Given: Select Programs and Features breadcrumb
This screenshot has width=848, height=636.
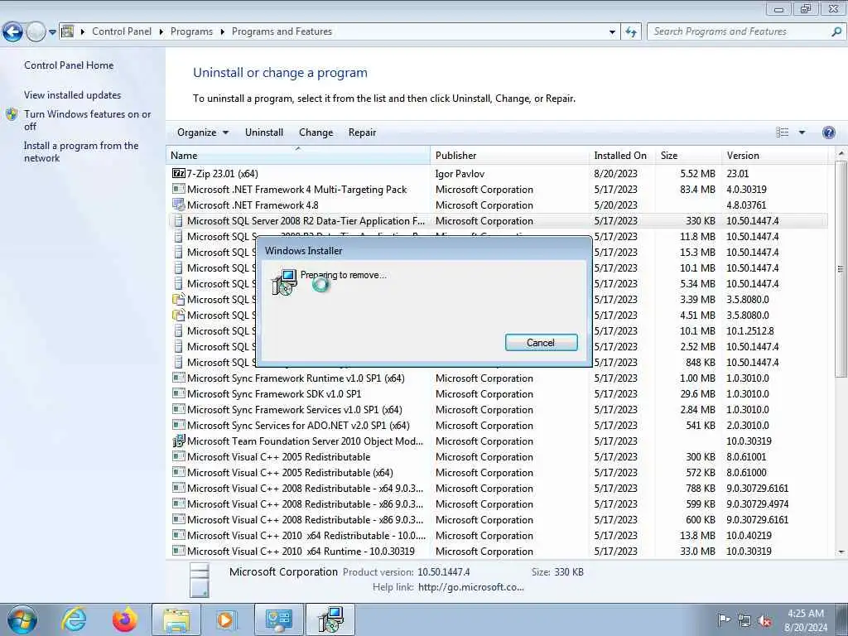Looking at the screenshot, I should point(282,31).
